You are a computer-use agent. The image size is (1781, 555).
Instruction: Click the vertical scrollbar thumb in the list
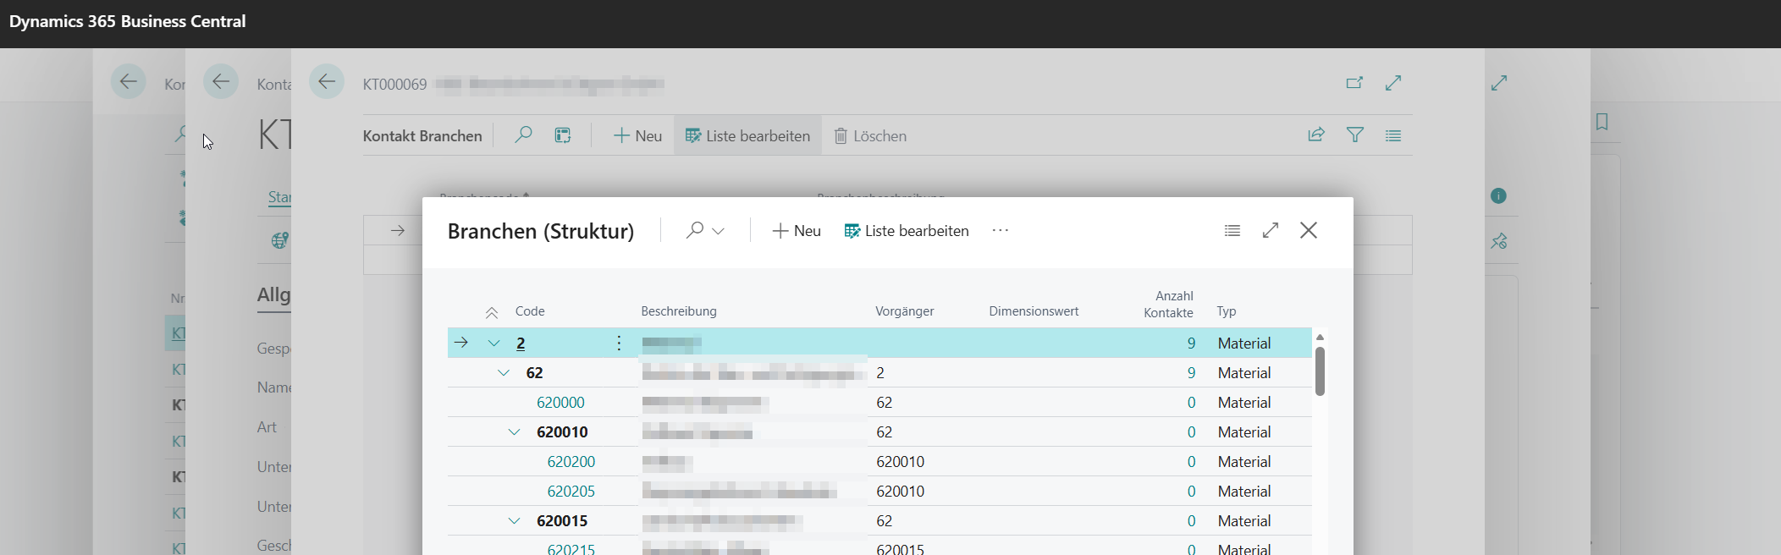click(1320, 371)
